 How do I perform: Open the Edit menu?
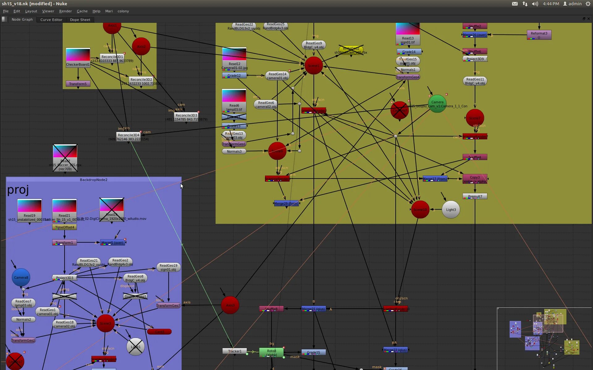point(17,11)
